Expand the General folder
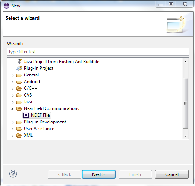This screenshot has height=186, width=195. (x=12, y=75)
